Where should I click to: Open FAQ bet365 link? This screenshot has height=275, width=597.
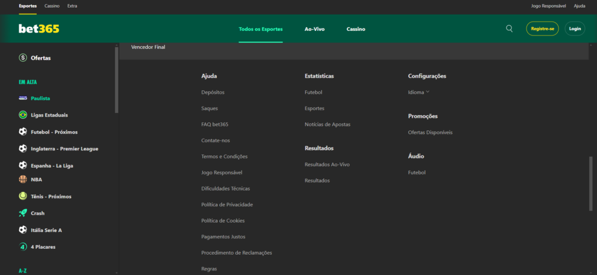(215, 124)
